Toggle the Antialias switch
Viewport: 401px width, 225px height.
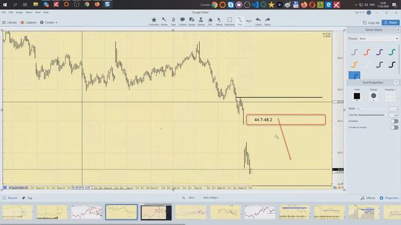click(394, 121)
